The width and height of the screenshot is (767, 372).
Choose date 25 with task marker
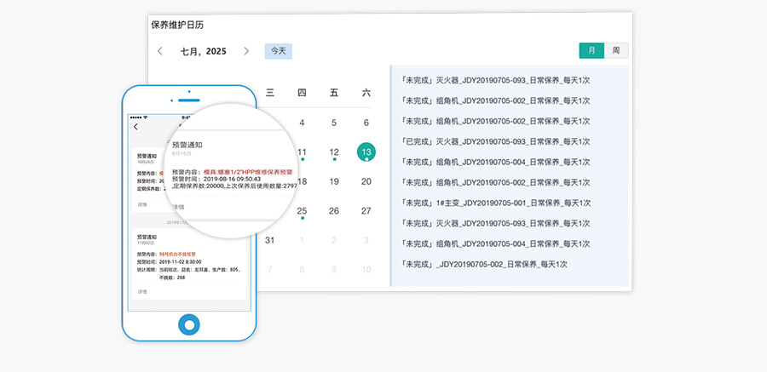point(302,210)
